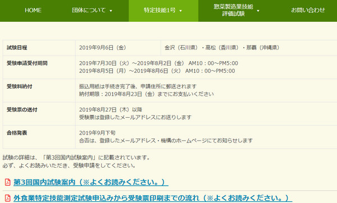
Task: Click the 試験の詳細は paragraph line
Action: tap(76, 158)
